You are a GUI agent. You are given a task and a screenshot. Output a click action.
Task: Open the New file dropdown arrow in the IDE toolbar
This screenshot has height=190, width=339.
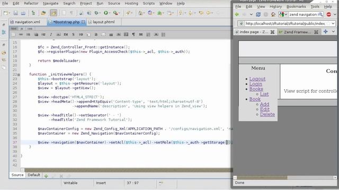point(10,13)
